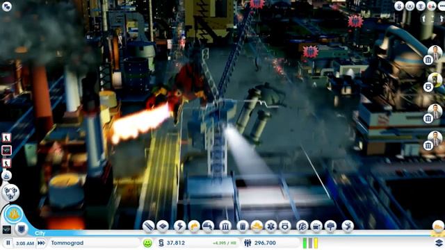Open the orange city specialization button

tap(13, 215)
